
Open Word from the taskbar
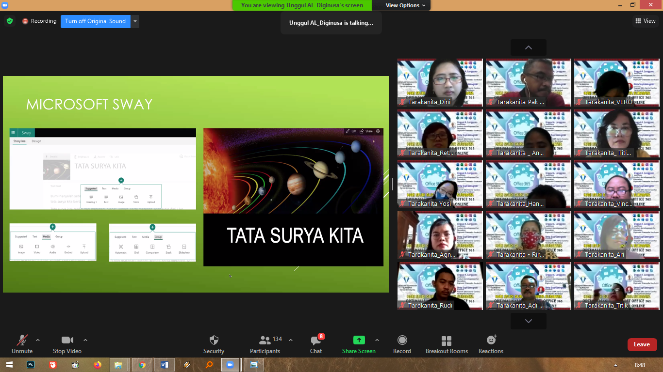164,365
